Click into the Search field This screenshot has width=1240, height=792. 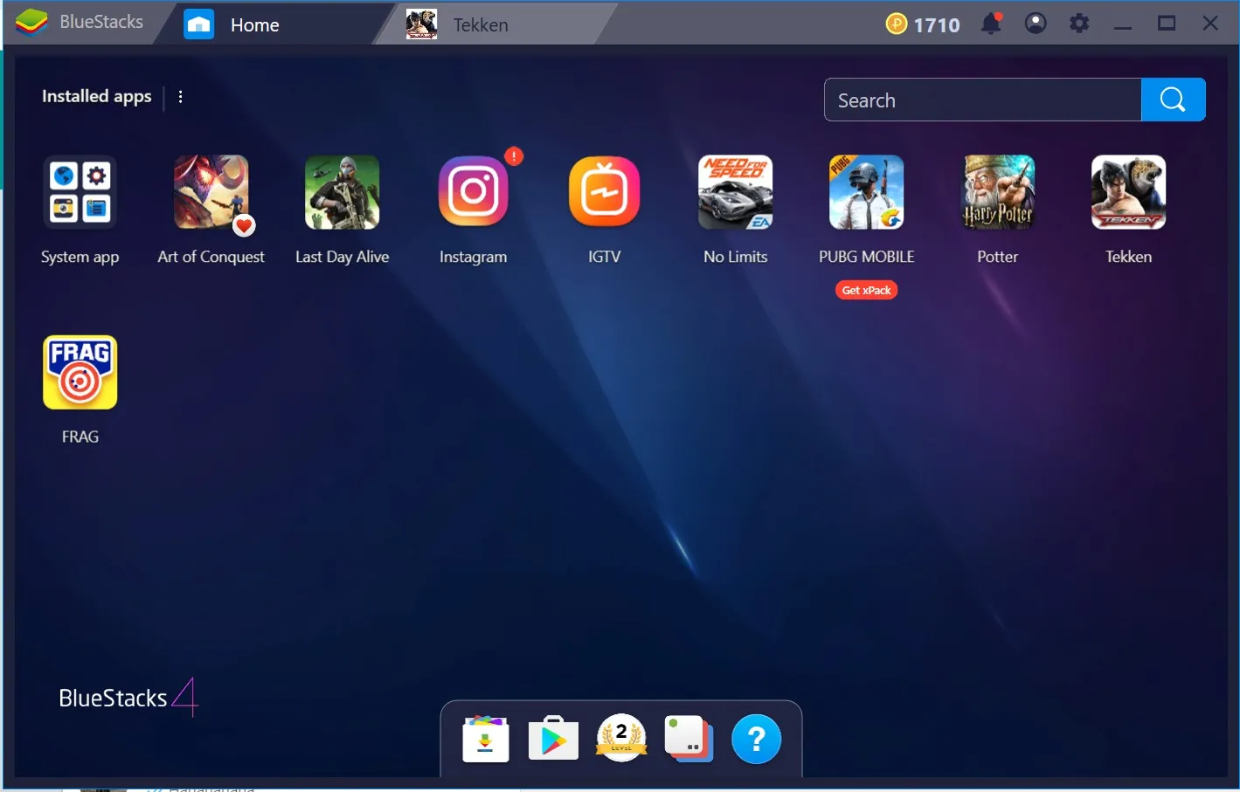982,100
